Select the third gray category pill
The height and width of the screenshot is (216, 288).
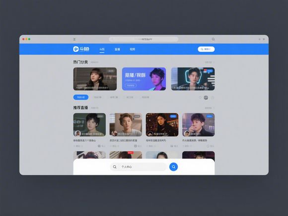pos(130,97)
